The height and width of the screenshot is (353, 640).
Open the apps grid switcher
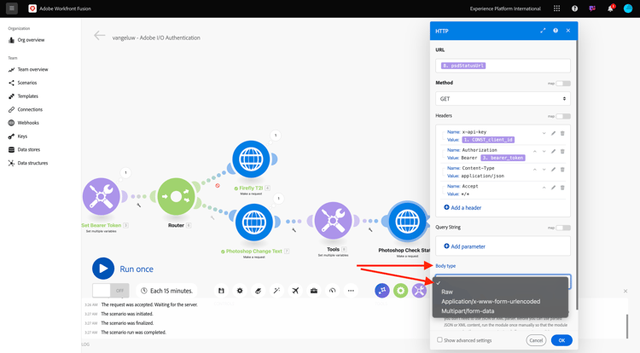556,9
